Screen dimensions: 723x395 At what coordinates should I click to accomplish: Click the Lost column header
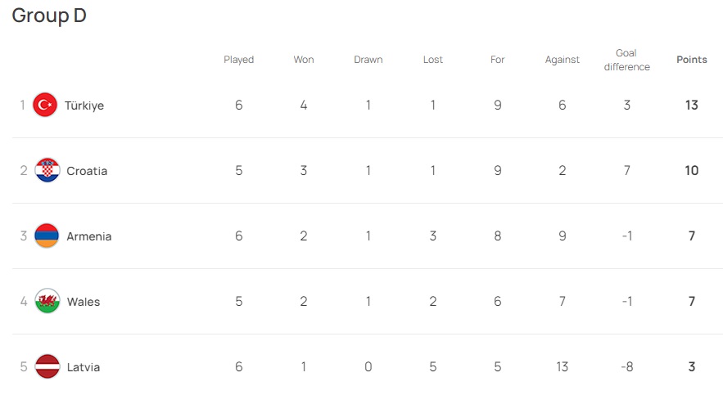coord(433,60)
